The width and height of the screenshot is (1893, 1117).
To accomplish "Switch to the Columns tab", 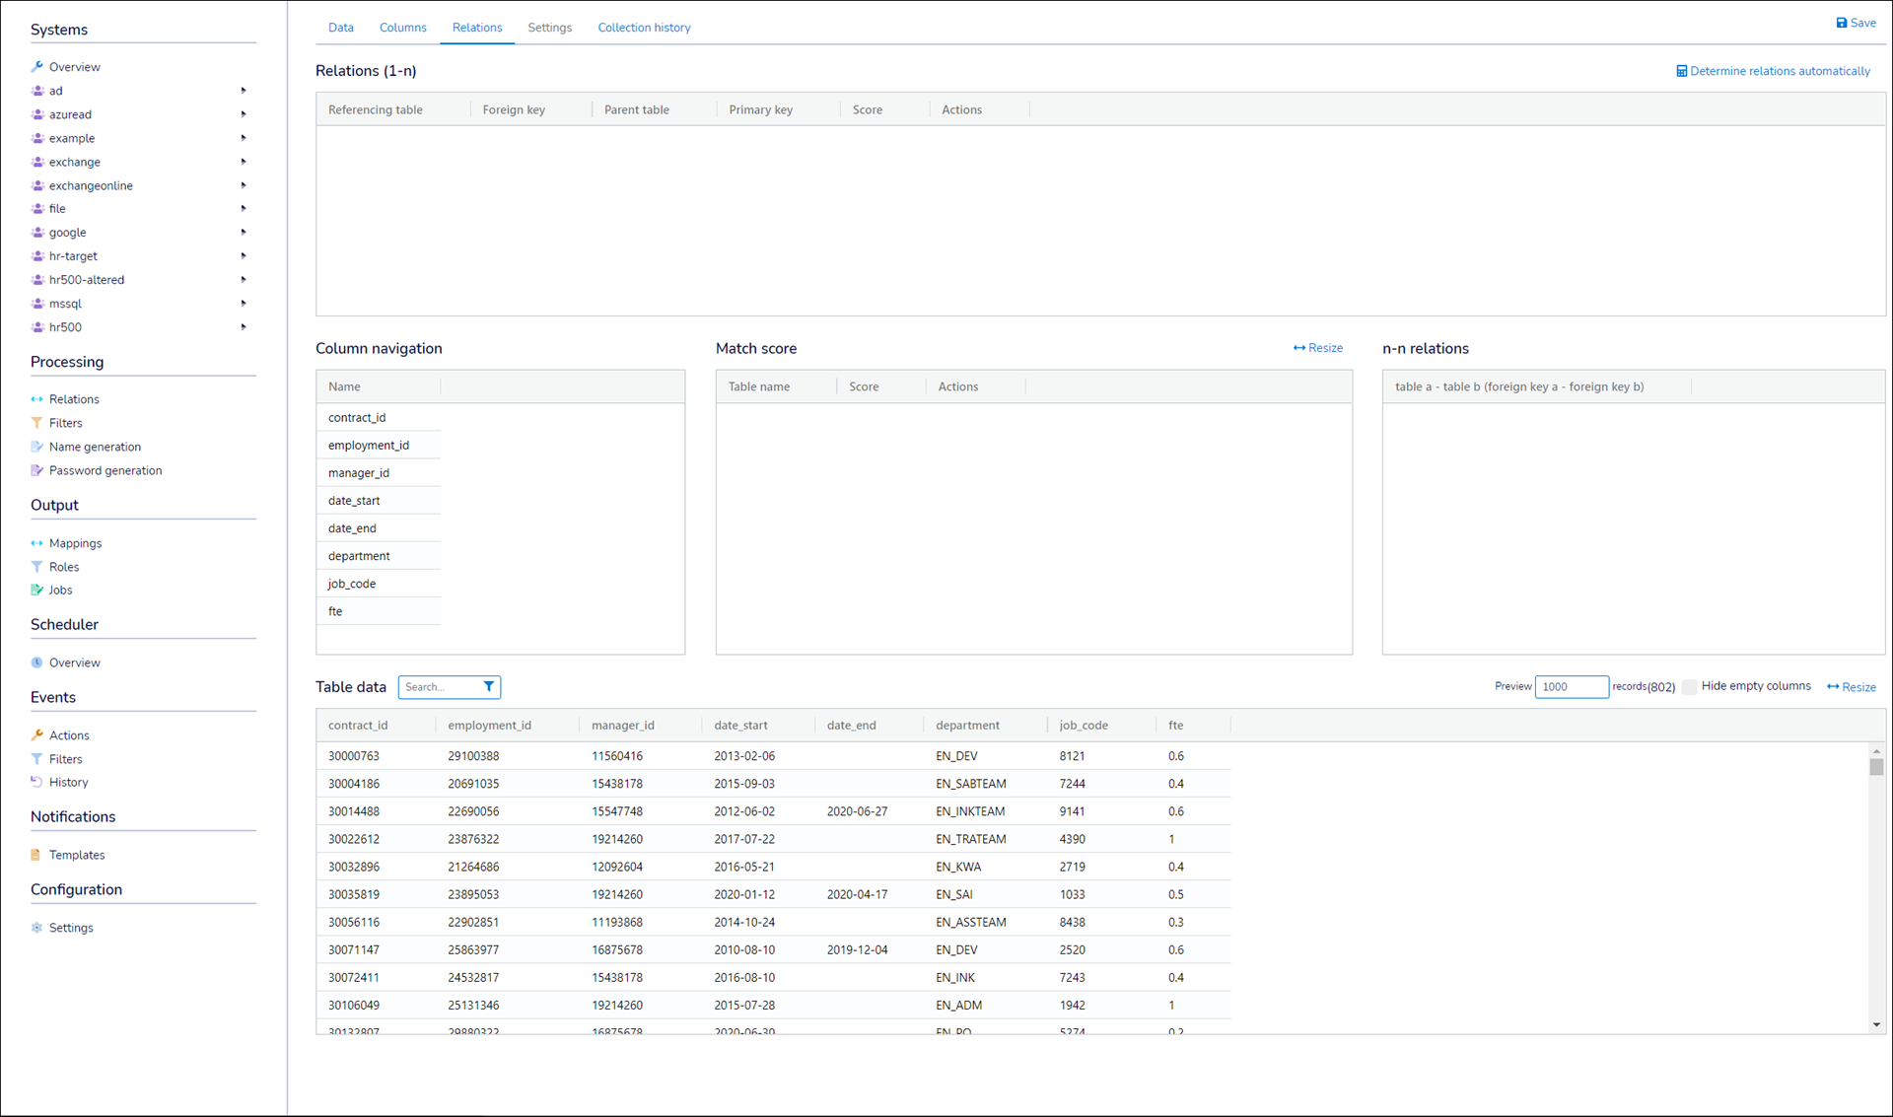I will click(x=402, y=28).
